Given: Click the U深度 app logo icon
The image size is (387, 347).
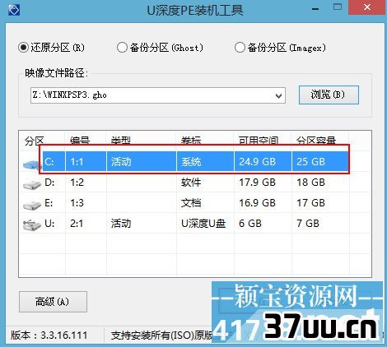Looking at the screenshot, I should (13, 10).
